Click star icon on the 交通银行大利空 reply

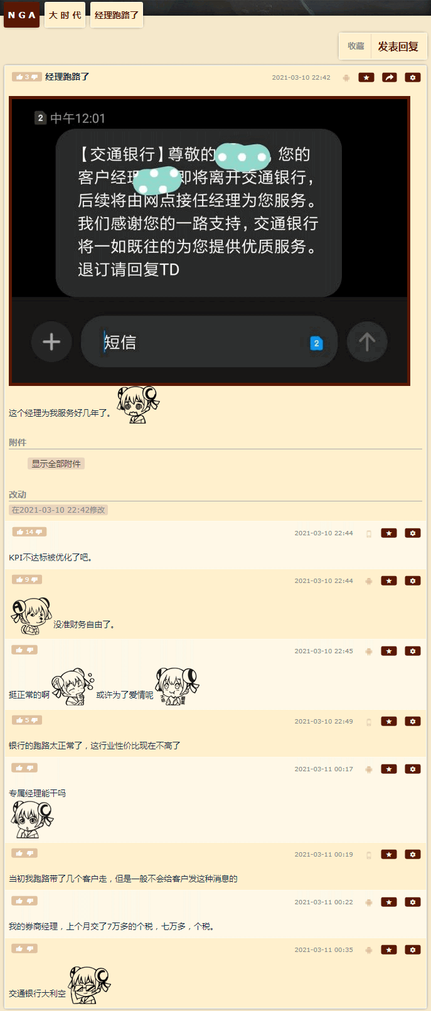point(389,949)
